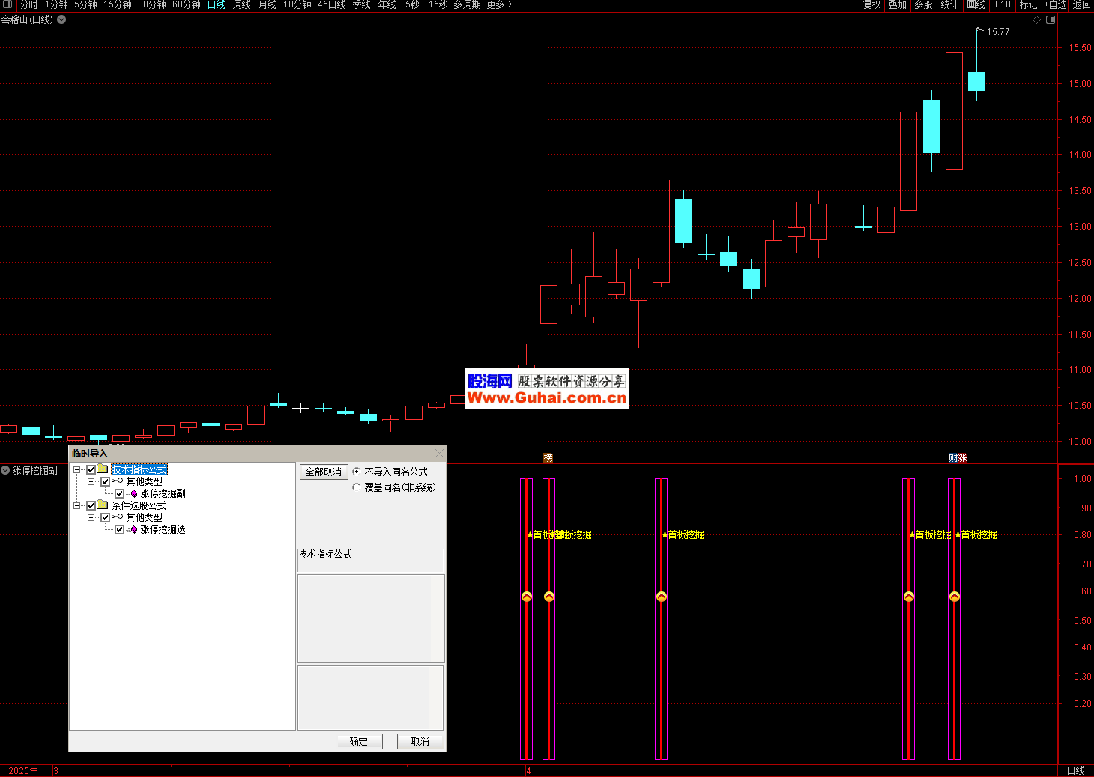1094x777 pixels.
Task: Uncheck 其他类型 checkbox under 条件选股公式
Action: tap(106, 517)
